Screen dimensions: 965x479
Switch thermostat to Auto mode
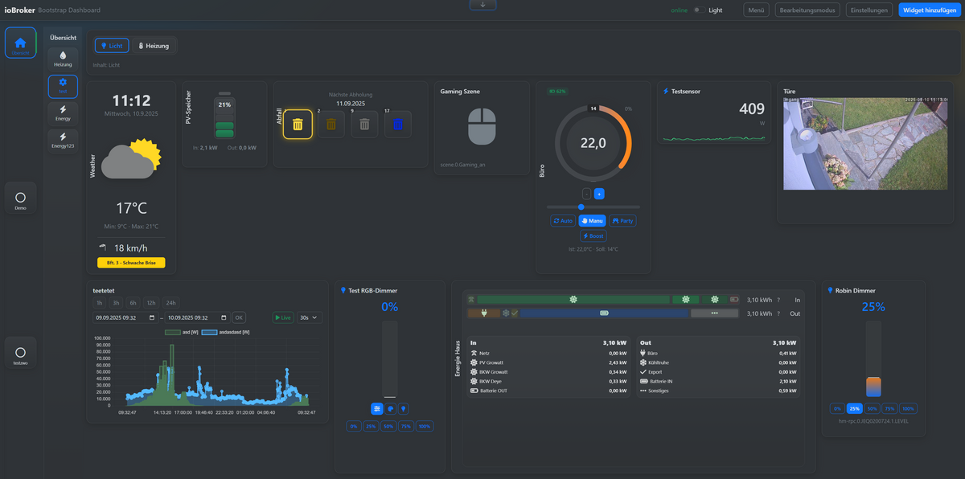pos(563,220)
